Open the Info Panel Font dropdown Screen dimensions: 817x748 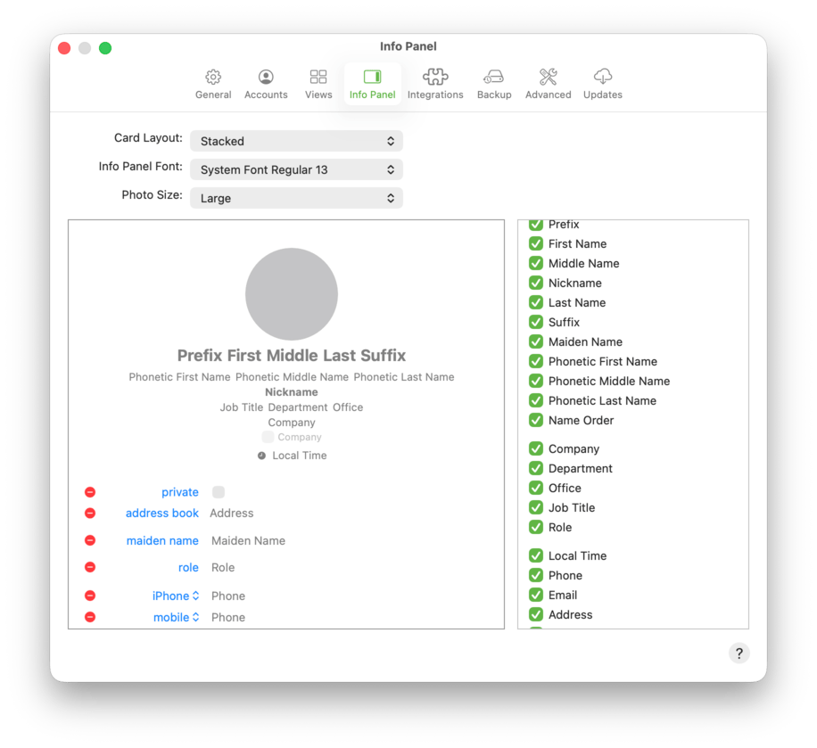pos(296,169)
